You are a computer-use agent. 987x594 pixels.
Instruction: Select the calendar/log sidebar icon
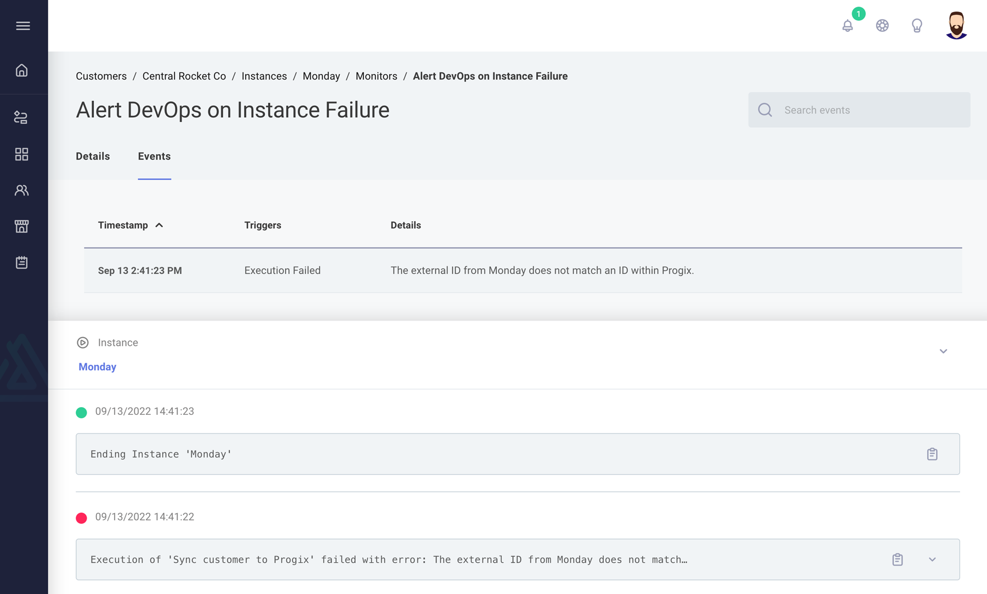coord(22,262)
